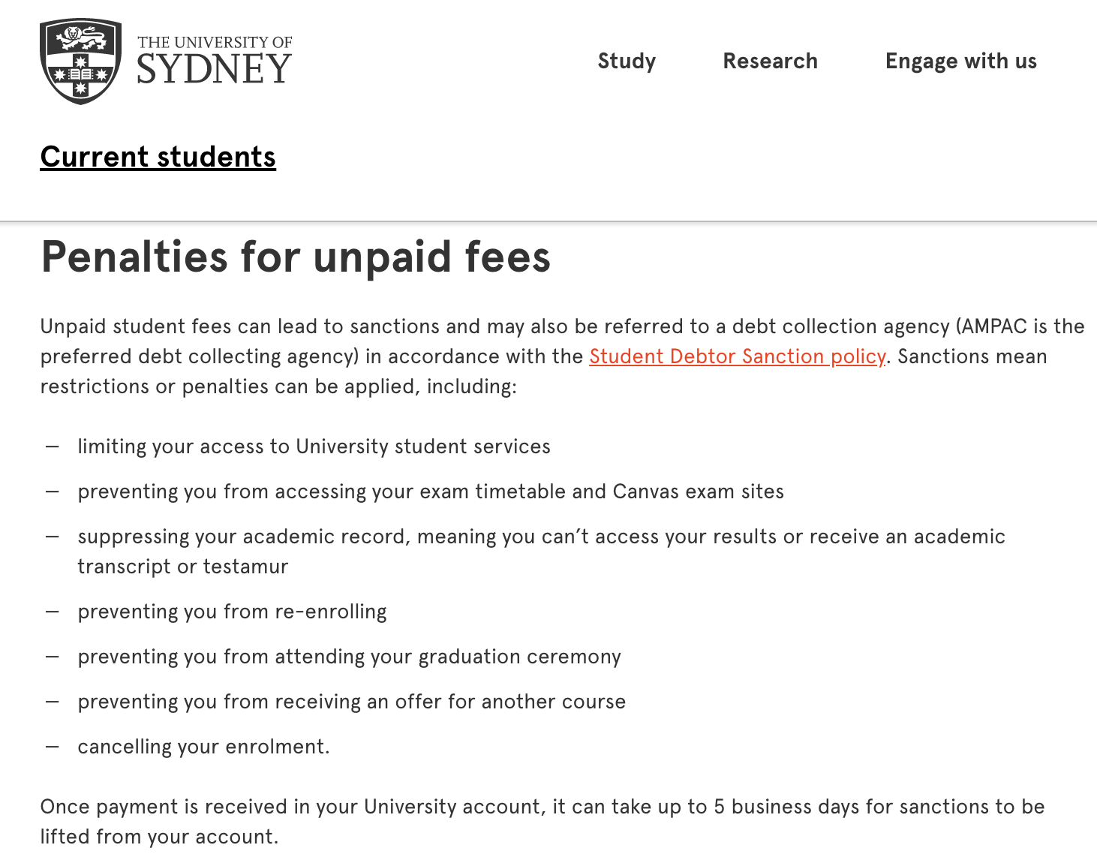Viewport: 1097px width, 860px height.
Task: Open the Study menu
Action: (x=627, y=61)
